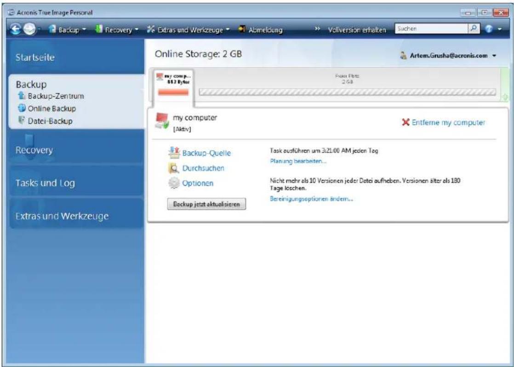Click the small computer icon in storage tab

(x=160, y=77)
